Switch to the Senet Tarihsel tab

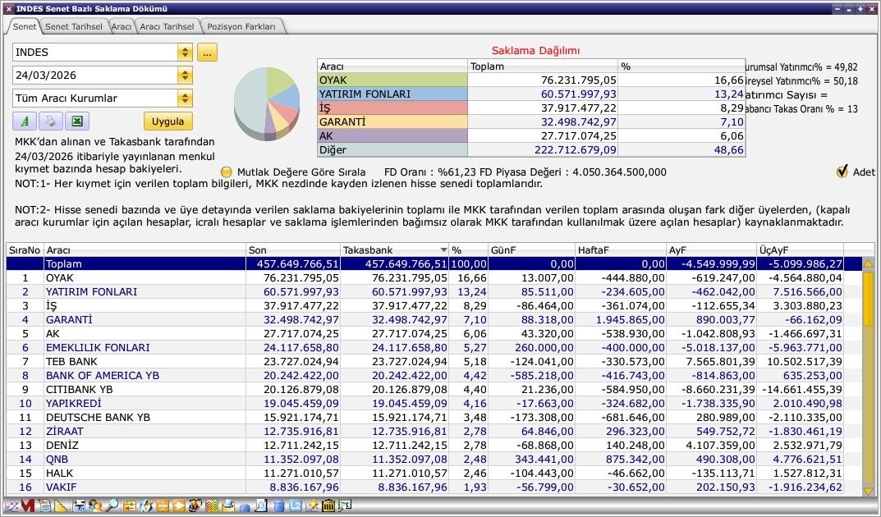(73, 26)
